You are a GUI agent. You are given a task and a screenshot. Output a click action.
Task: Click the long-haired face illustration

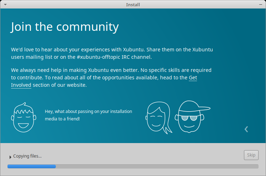tap(159, 118)
